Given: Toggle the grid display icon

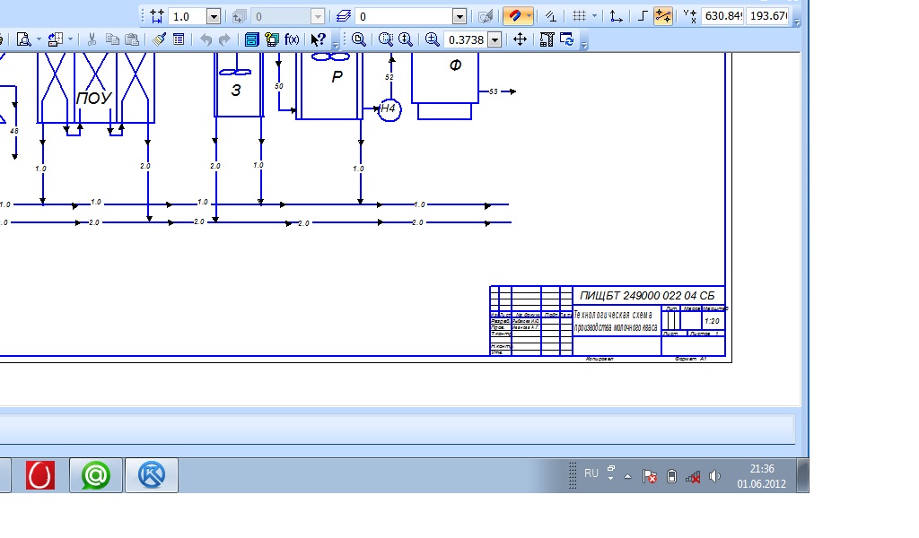Looking at the screenshot, I should click(x=579, y=16).
